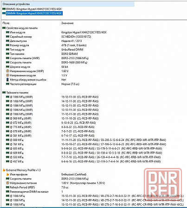Select the Неделя 41 / 2013 value
Image resolution: width=187 pixels, height=208 pixels.
point(71,41)
